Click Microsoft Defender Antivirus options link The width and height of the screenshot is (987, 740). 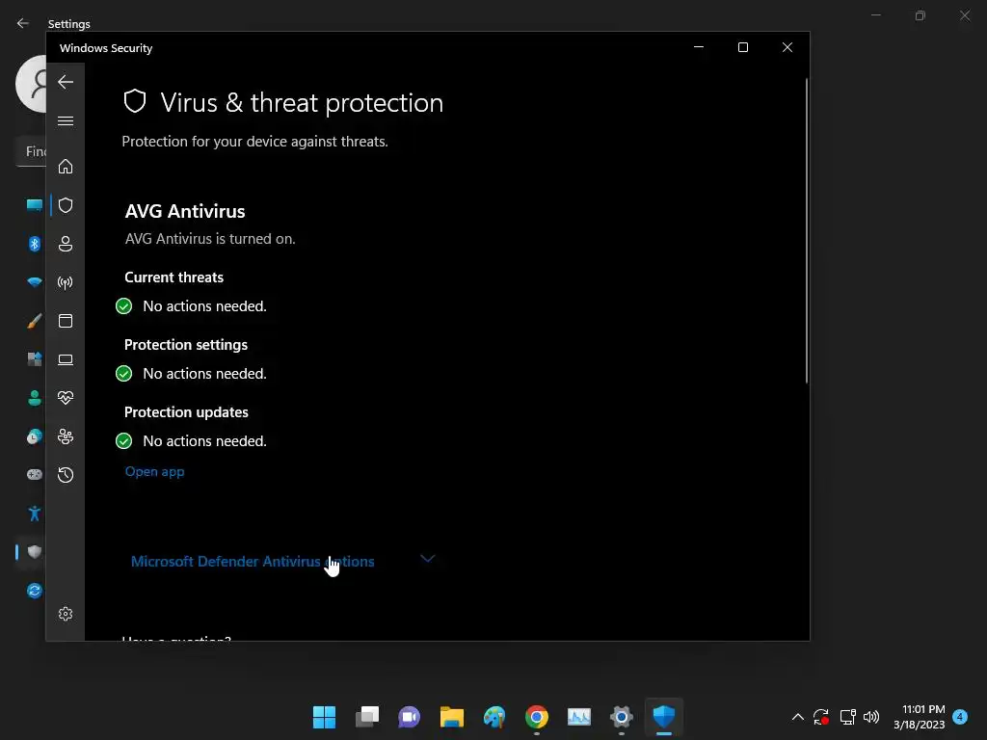253,562
